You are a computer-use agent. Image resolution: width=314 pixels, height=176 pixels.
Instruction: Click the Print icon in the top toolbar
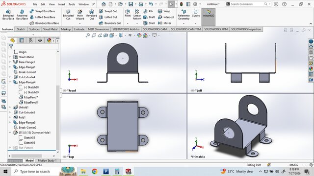click(141, 4)
